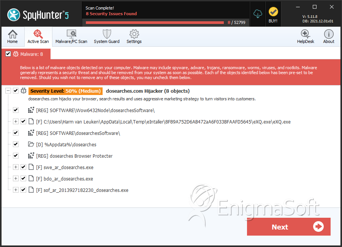342x247 pixels.
Task: Click the red scan progress bar
Action: point(155,22)
